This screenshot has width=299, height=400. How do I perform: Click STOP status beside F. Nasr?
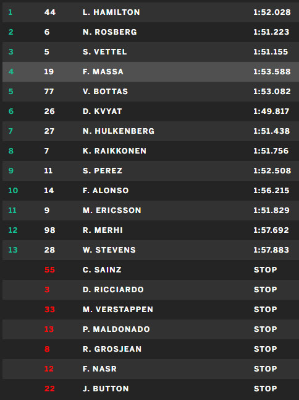pos(266,369)
